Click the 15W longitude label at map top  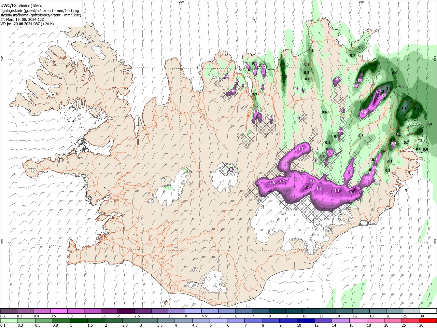click(362, 2)
